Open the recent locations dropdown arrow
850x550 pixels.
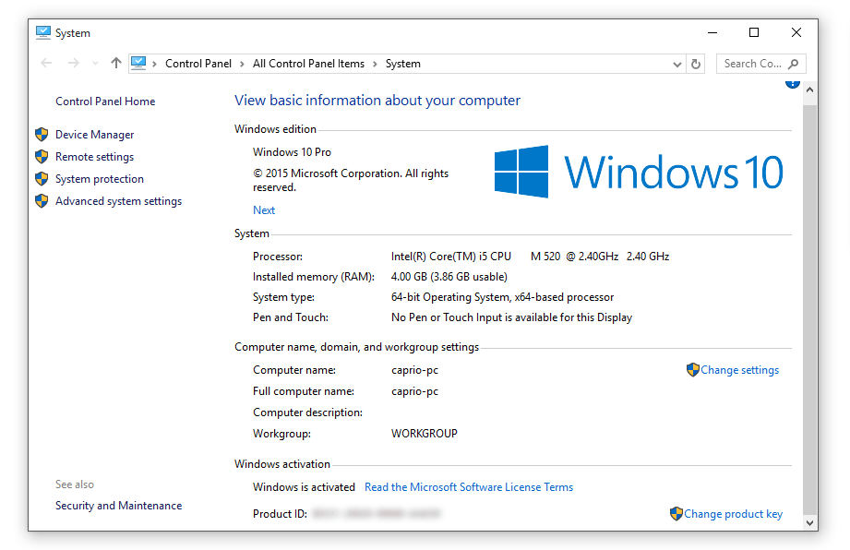coord(95,64)
